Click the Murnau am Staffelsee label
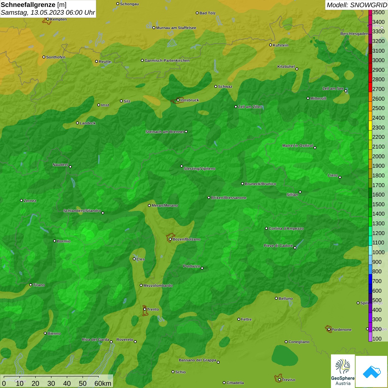Image resolution: width=388 pixels, height=388 pixels. click(x=176, y=28)
